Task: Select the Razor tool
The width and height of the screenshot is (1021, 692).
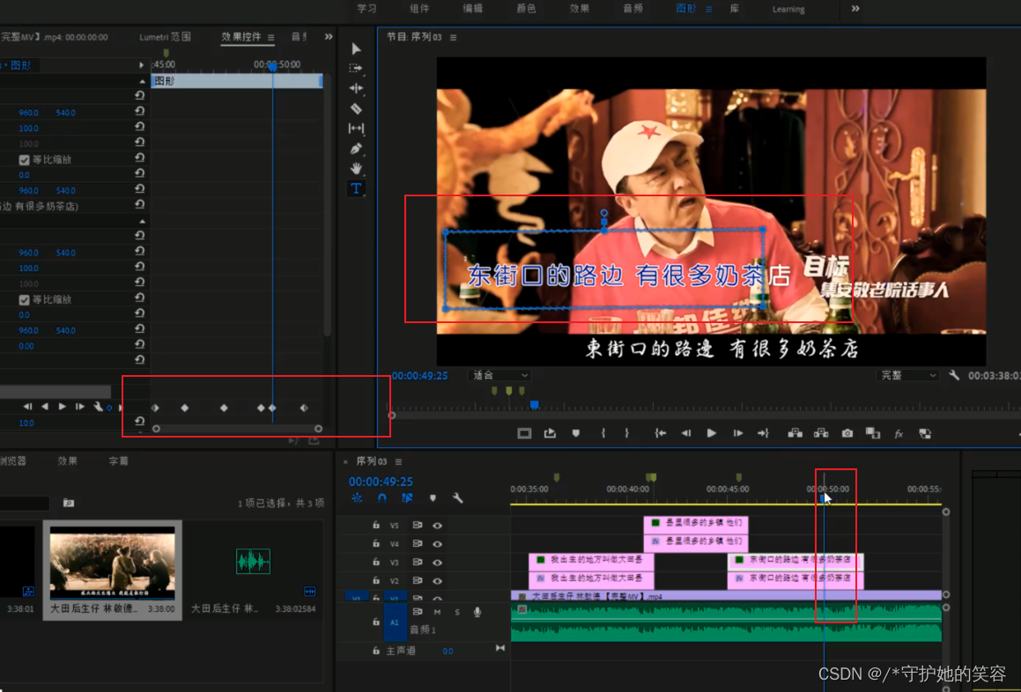Action: click(356, 108)
